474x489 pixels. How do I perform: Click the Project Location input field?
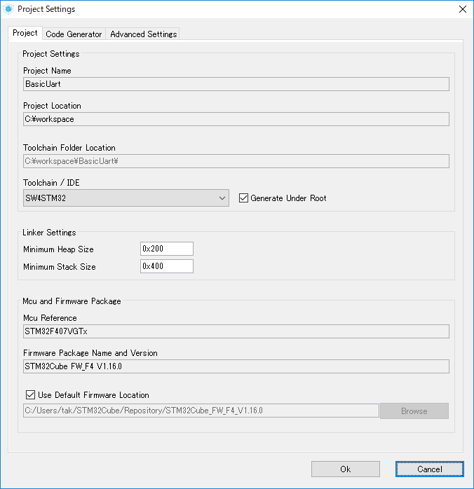coord(236,119)
